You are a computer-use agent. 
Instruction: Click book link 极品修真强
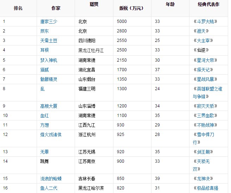[207, 188]
